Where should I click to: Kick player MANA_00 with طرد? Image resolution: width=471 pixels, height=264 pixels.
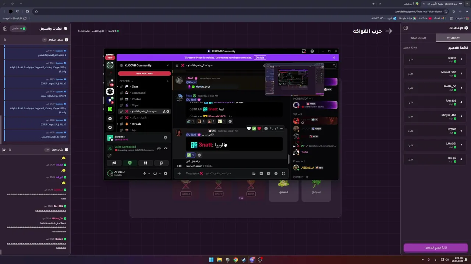click(410, 88)
